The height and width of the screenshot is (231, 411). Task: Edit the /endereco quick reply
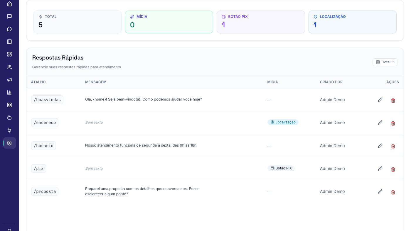click(x=380, y=123)
